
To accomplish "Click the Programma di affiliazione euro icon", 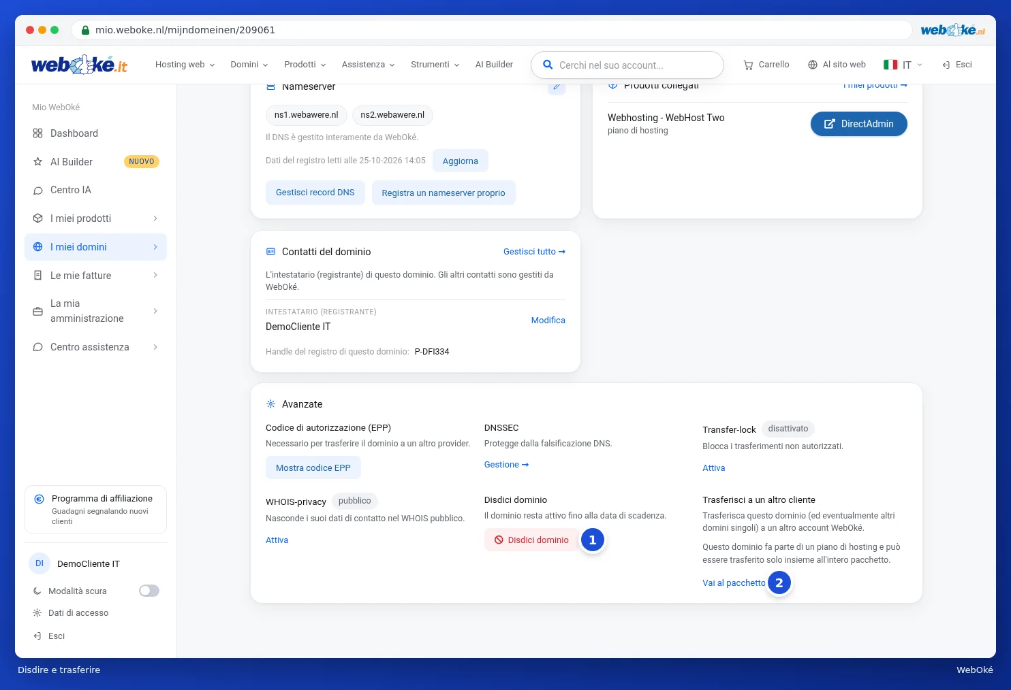I will (x=40, y=499).
